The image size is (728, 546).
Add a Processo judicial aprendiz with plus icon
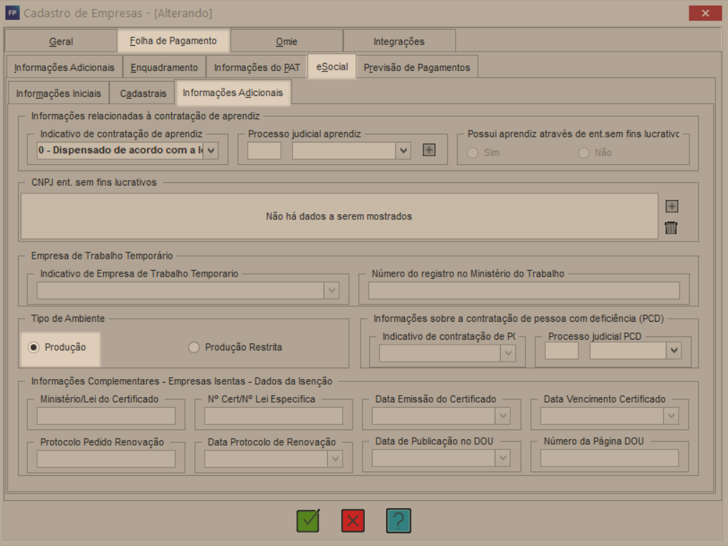[429, 150]
